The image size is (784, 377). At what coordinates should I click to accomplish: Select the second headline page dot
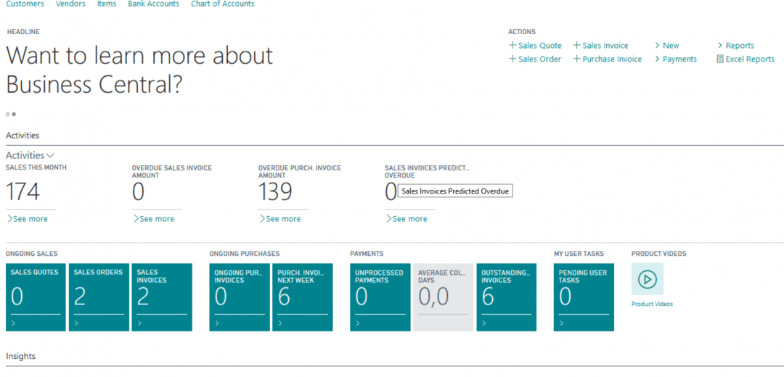14,114
